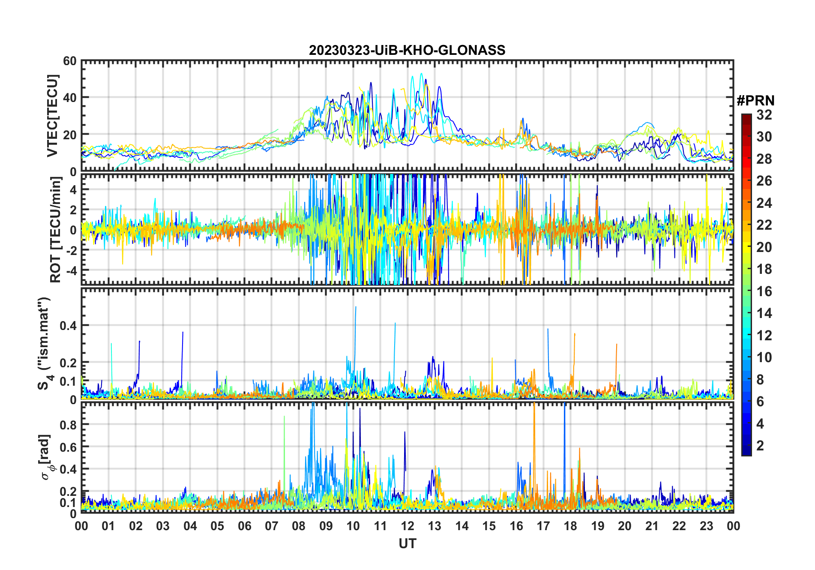Click the plot title 20230323-UiB-KHO-GLONASS
The width and height of the screenshot is (815, 570).
pos(407,51)
